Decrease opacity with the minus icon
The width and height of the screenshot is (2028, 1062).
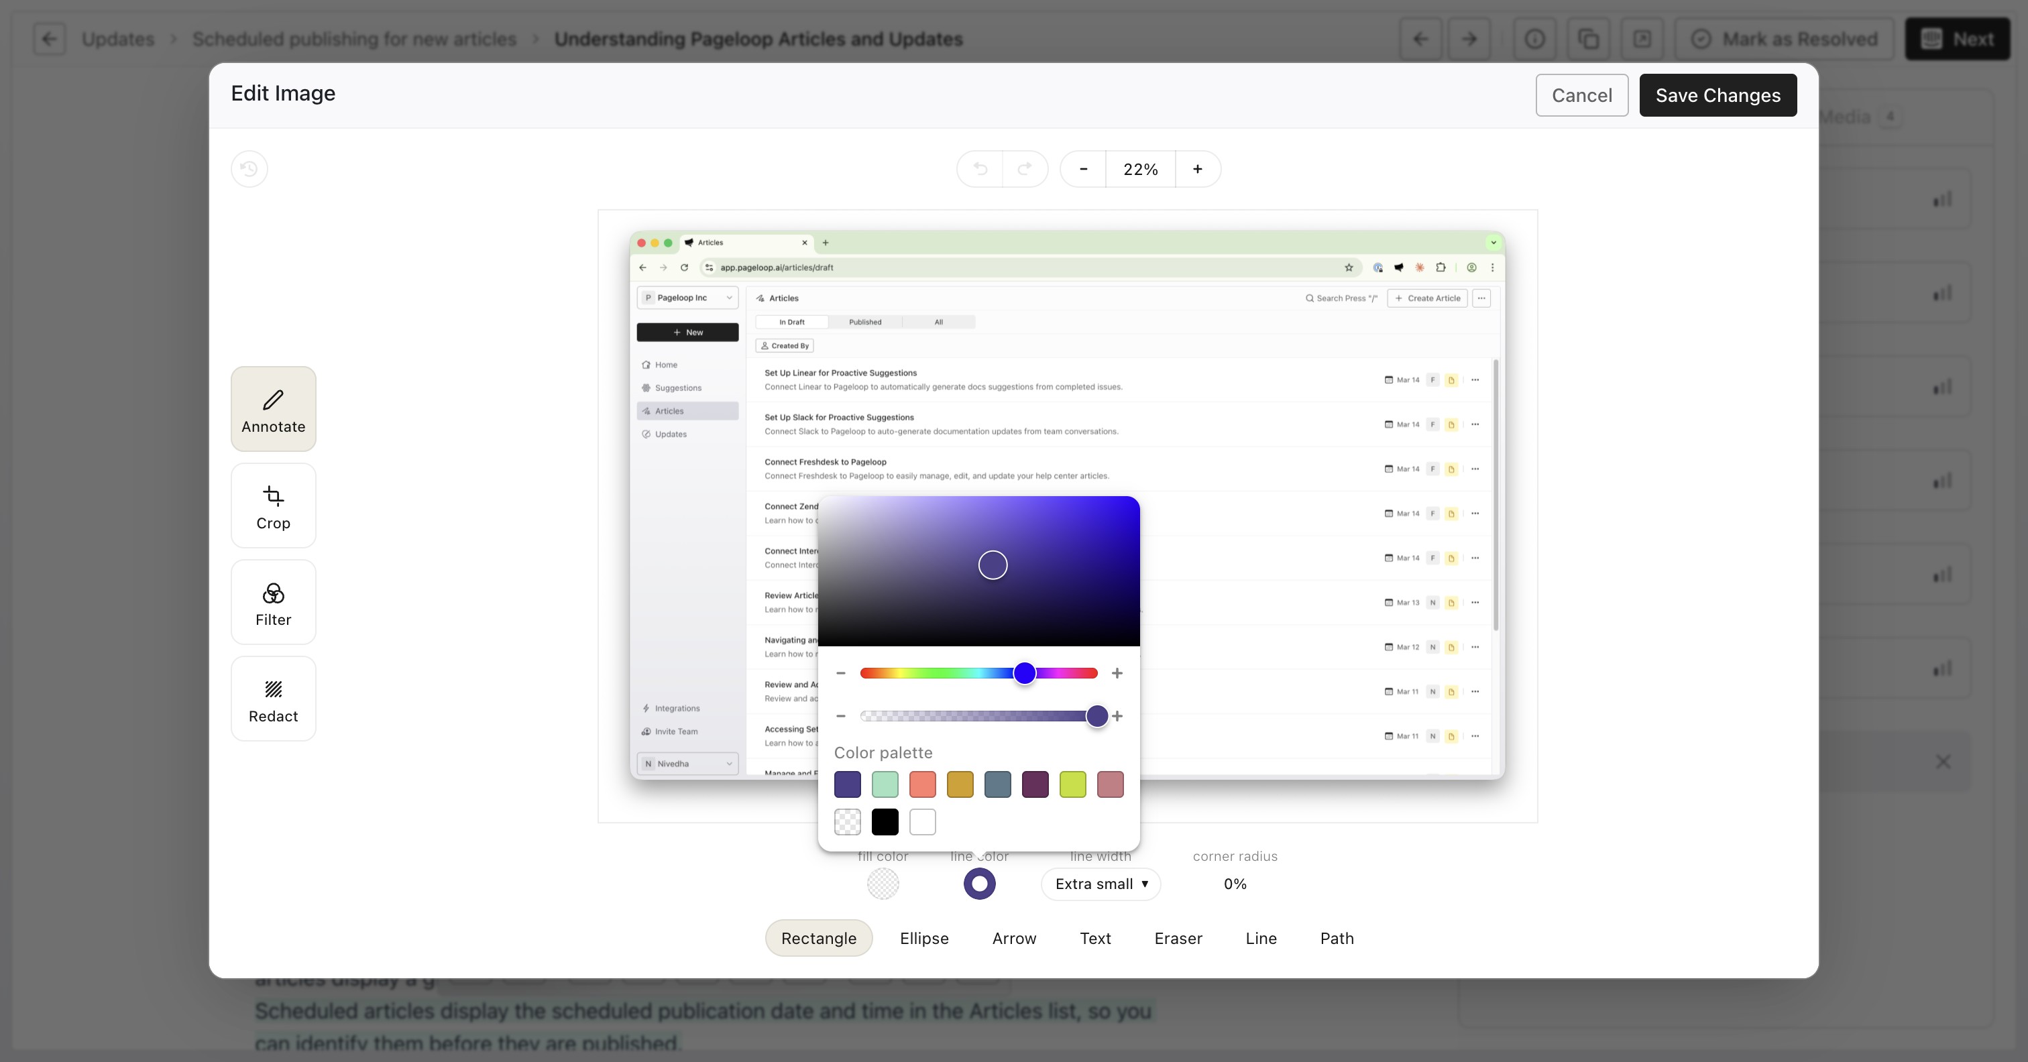841,715
